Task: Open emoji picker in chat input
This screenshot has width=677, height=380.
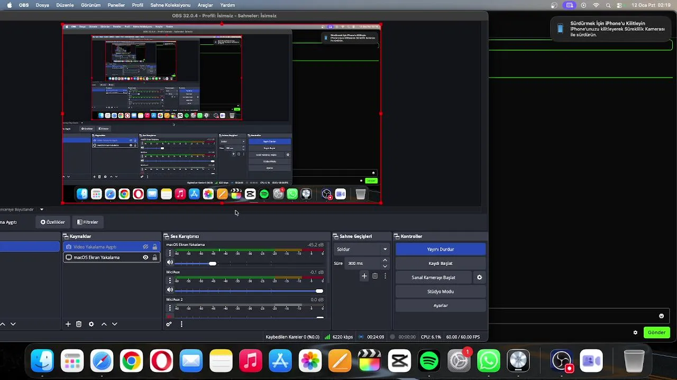Action: (661, 316)
